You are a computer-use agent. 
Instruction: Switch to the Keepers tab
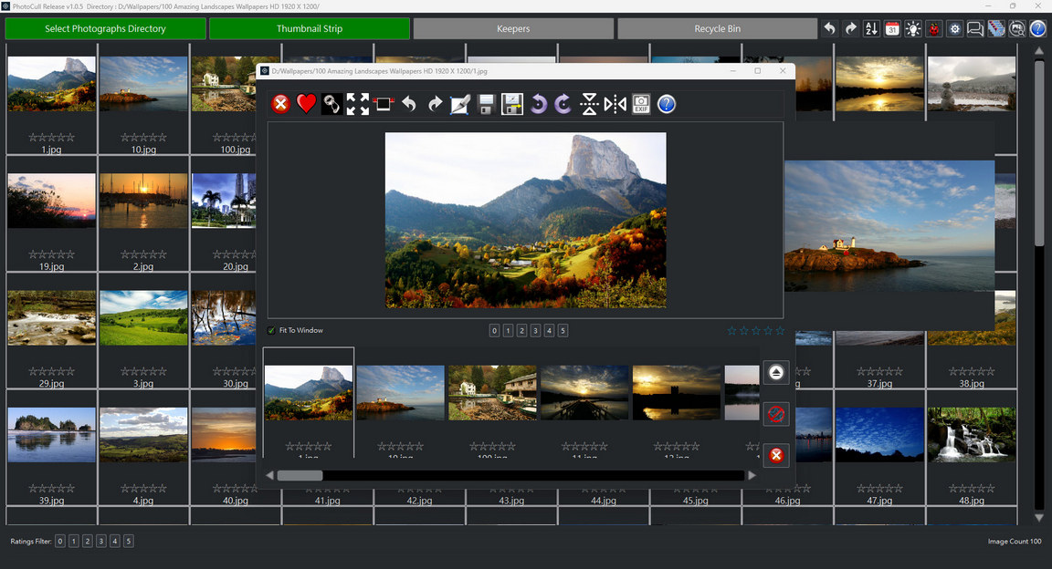point(513,29)
